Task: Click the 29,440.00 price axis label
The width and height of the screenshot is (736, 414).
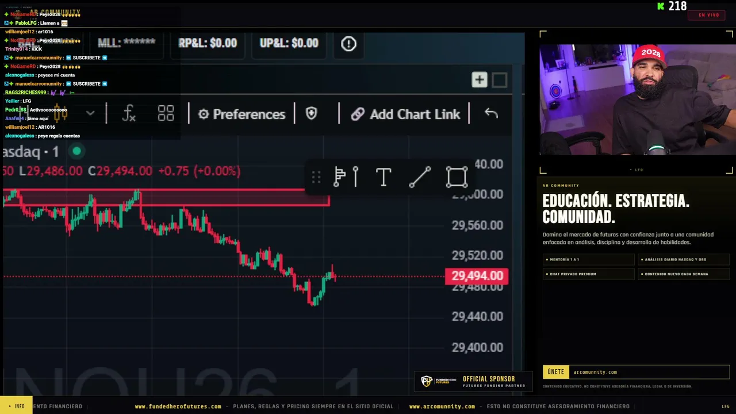Action: point(477,316)
